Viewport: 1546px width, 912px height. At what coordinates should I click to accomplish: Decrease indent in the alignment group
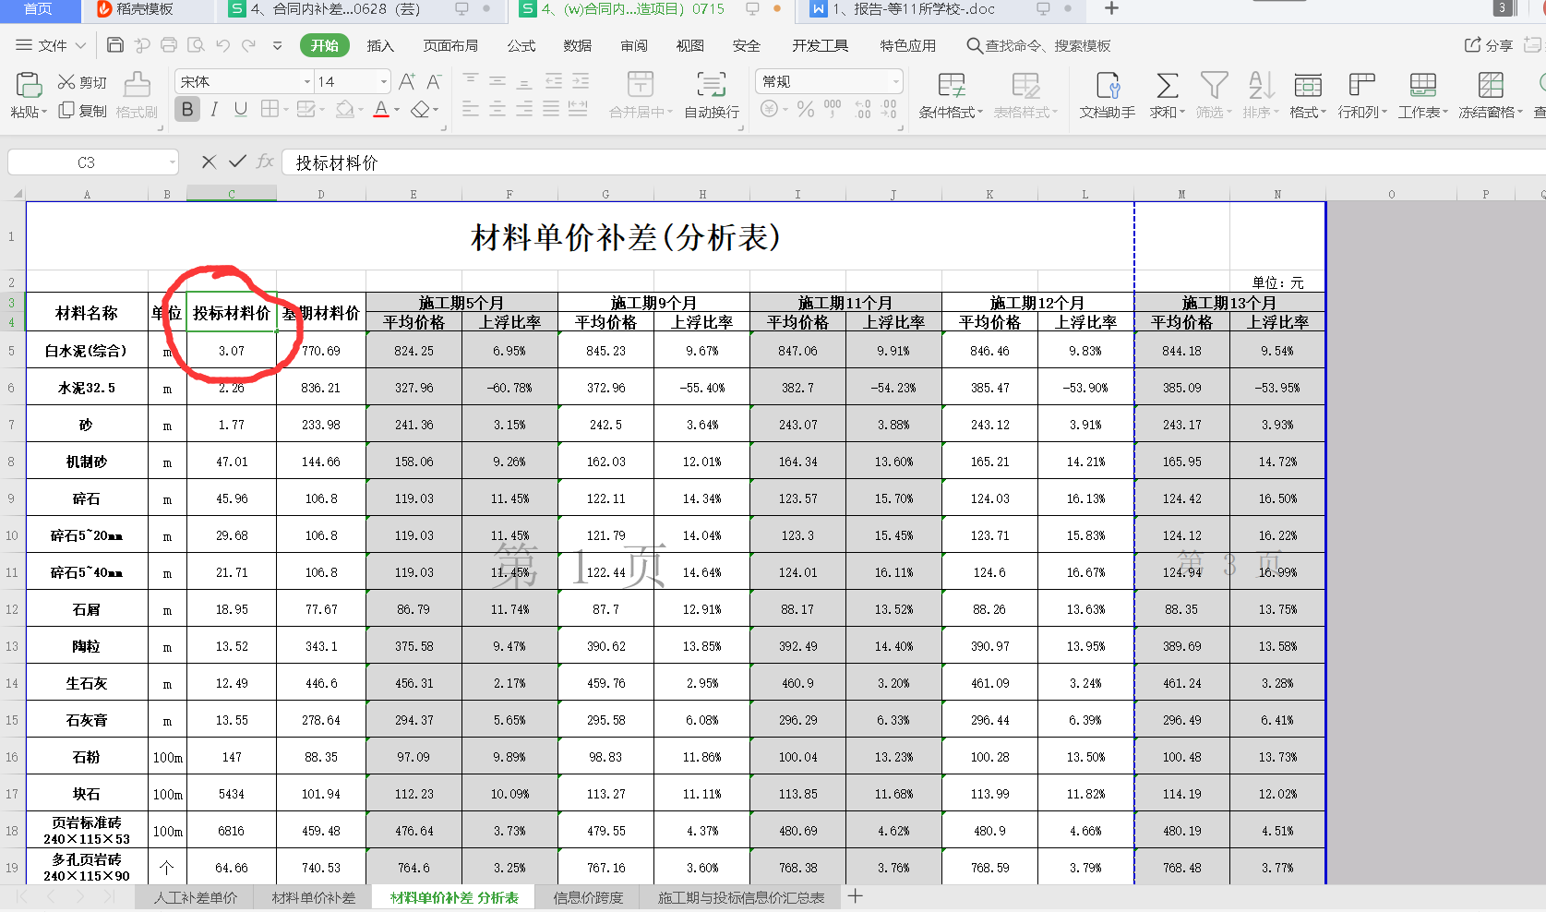553,81
